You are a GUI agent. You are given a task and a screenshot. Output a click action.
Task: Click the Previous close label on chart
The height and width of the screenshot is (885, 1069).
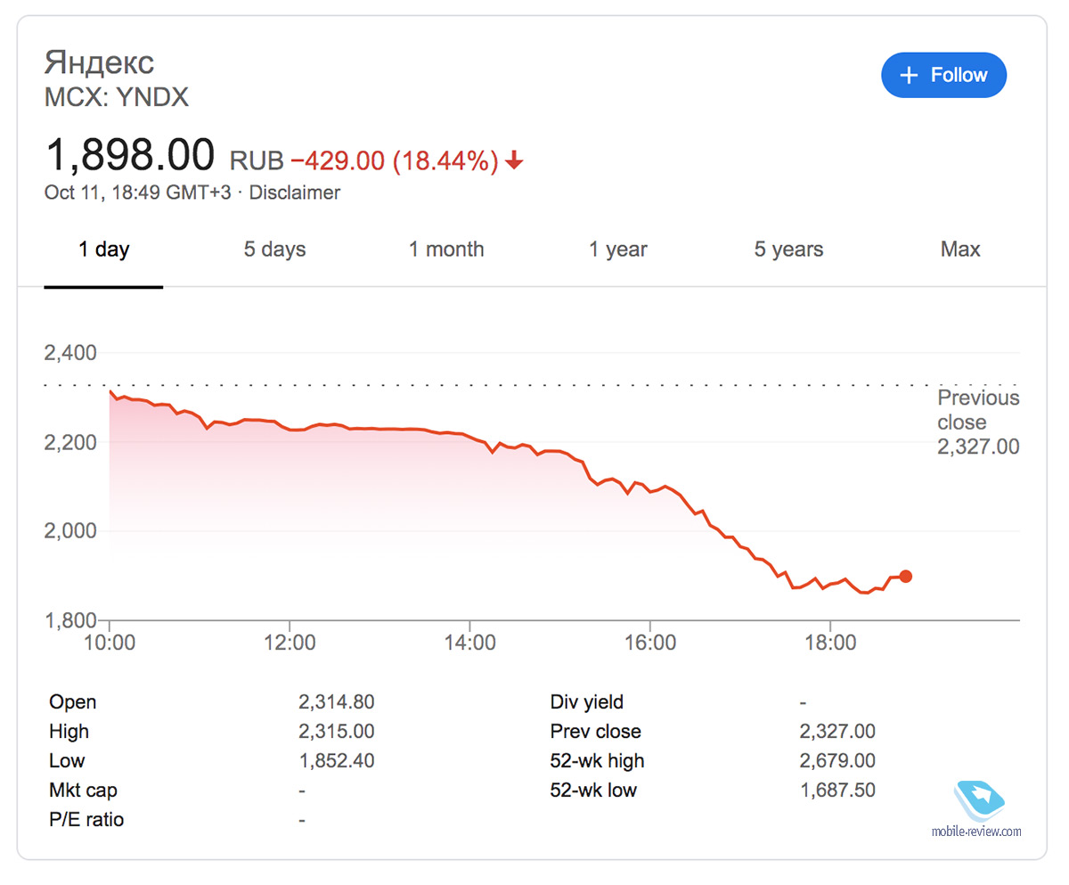(x=977, y=410)
